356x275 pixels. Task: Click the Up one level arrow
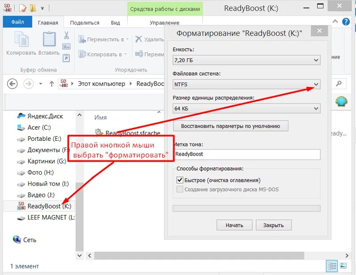point(52,84)
